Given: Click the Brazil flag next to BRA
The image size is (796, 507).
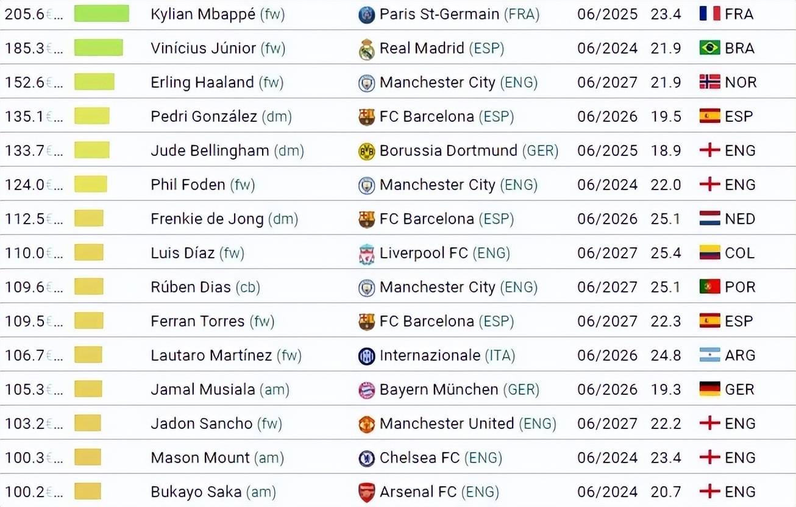Looking at the screenshot, I should tap(709, 48).
